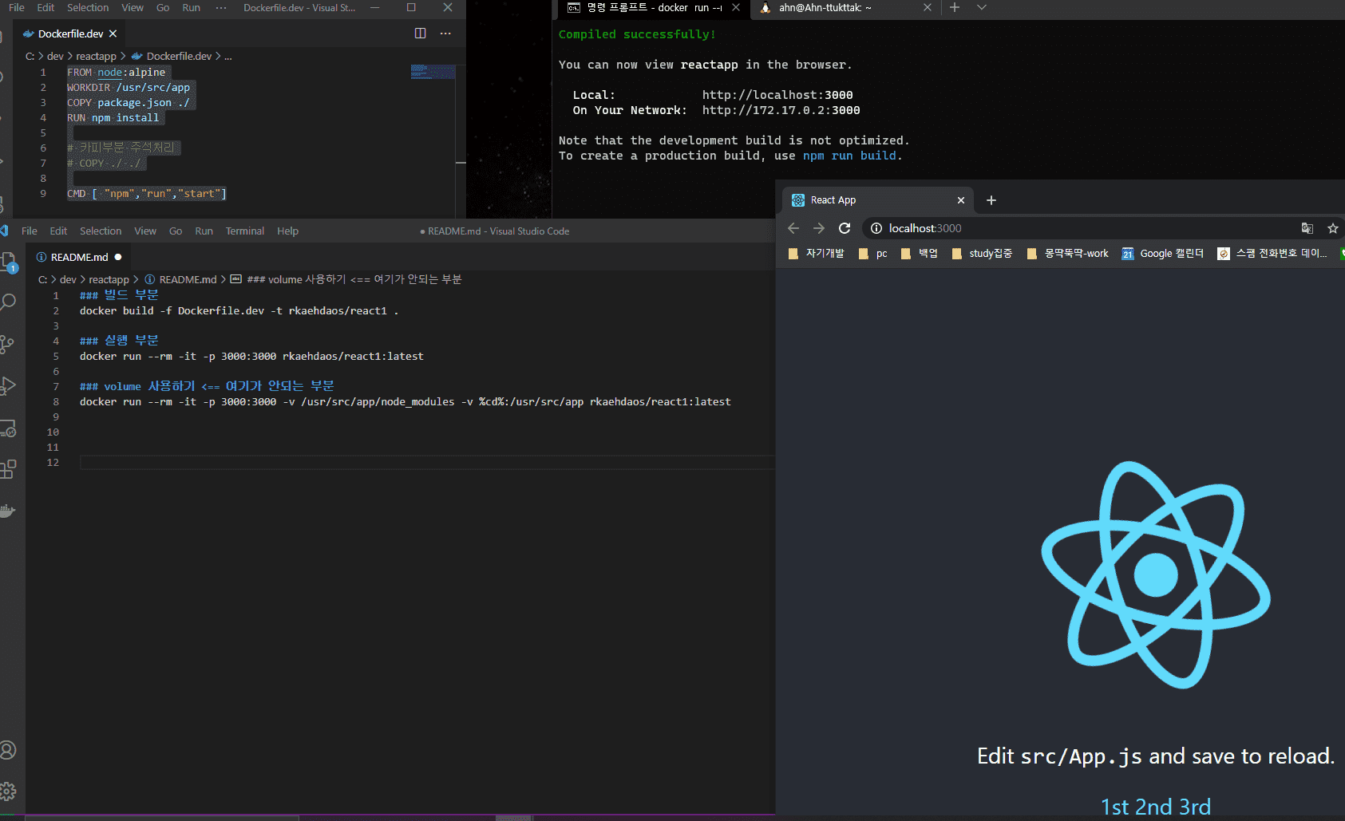Viewport: 1345px width, 821px height.
Task: Open Manage gear in VS Code sidebar
Action: 8,791
